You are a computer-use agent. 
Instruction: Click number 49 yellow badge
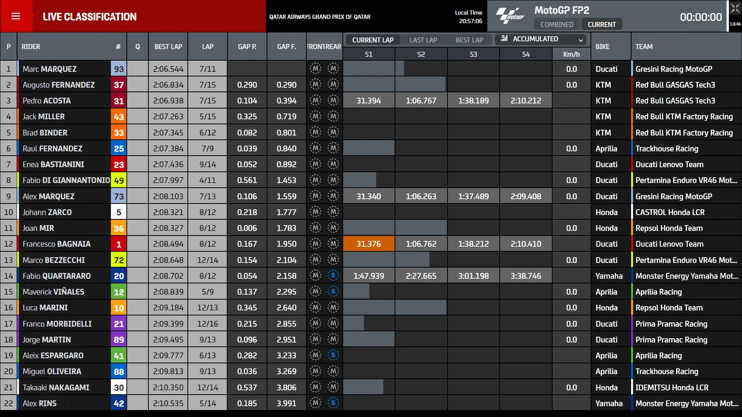pyautogui.click(x=119, y=180)
